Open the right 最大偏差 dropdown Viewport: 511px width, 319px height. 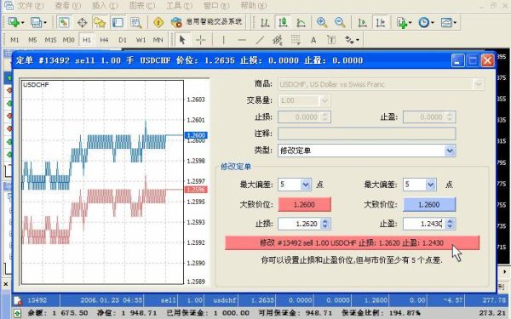(x=431, y=185)
